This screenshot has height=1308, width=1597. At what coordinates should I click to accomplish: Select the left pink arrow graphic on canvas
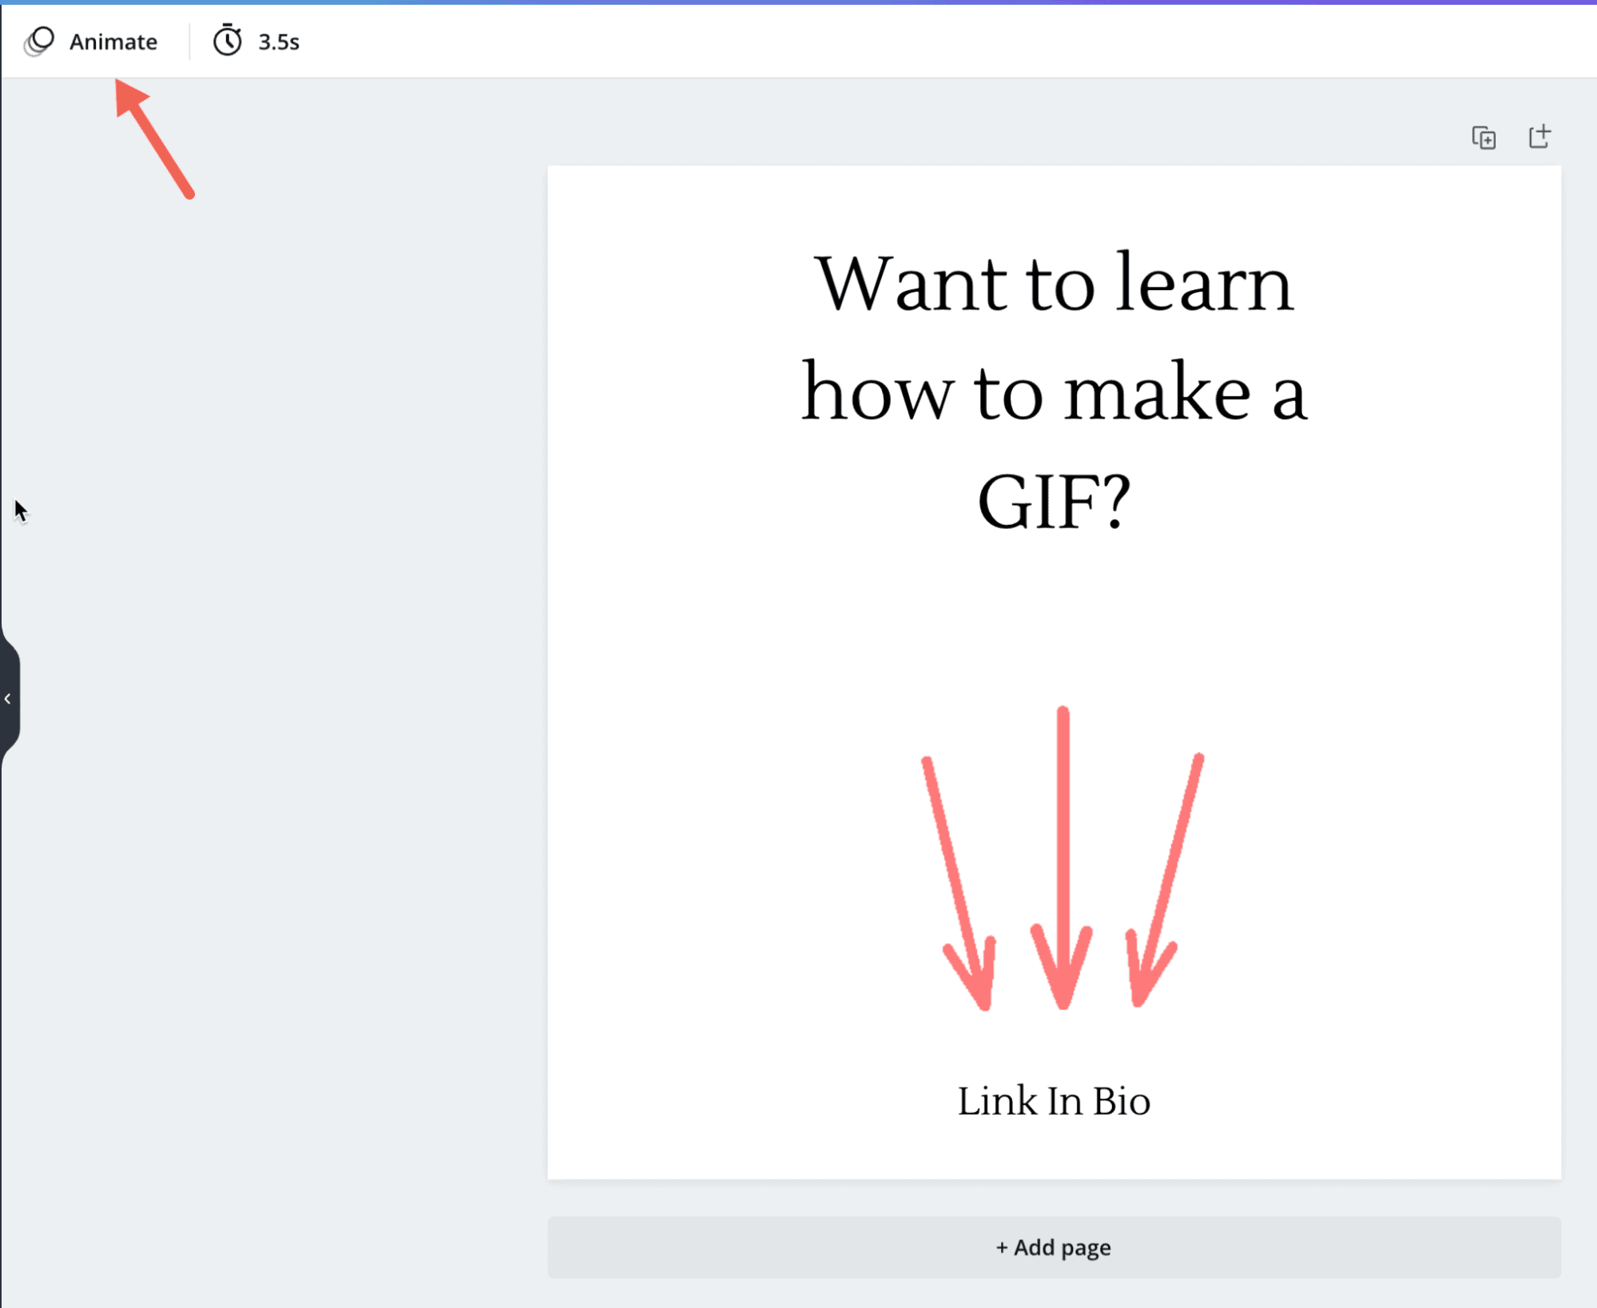(959, 882)
